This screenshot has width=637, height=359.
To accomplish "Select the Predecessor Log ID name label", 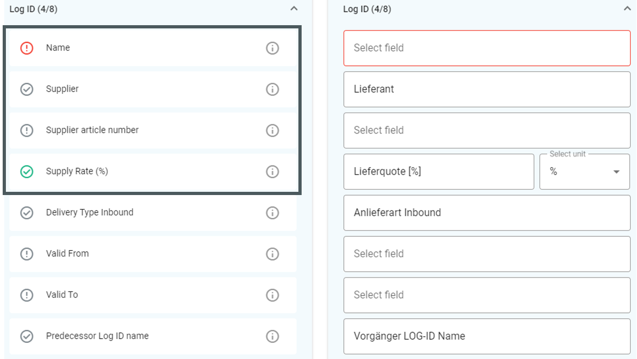I will (97, 336).
